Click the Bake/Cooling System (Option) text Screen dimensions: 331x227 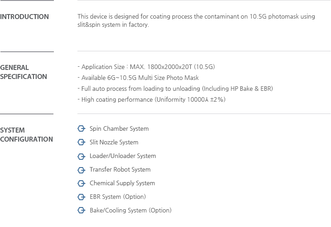(130, 210)
